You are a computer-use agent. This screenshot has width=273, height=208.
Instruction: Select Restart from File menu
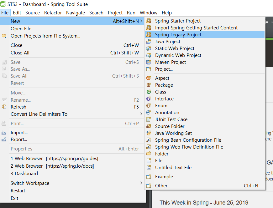(x=73, y=190)
